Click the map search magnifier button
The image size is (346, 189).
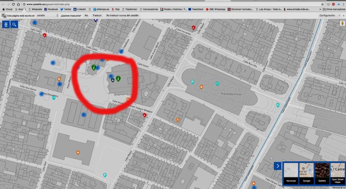pos(14,25)
